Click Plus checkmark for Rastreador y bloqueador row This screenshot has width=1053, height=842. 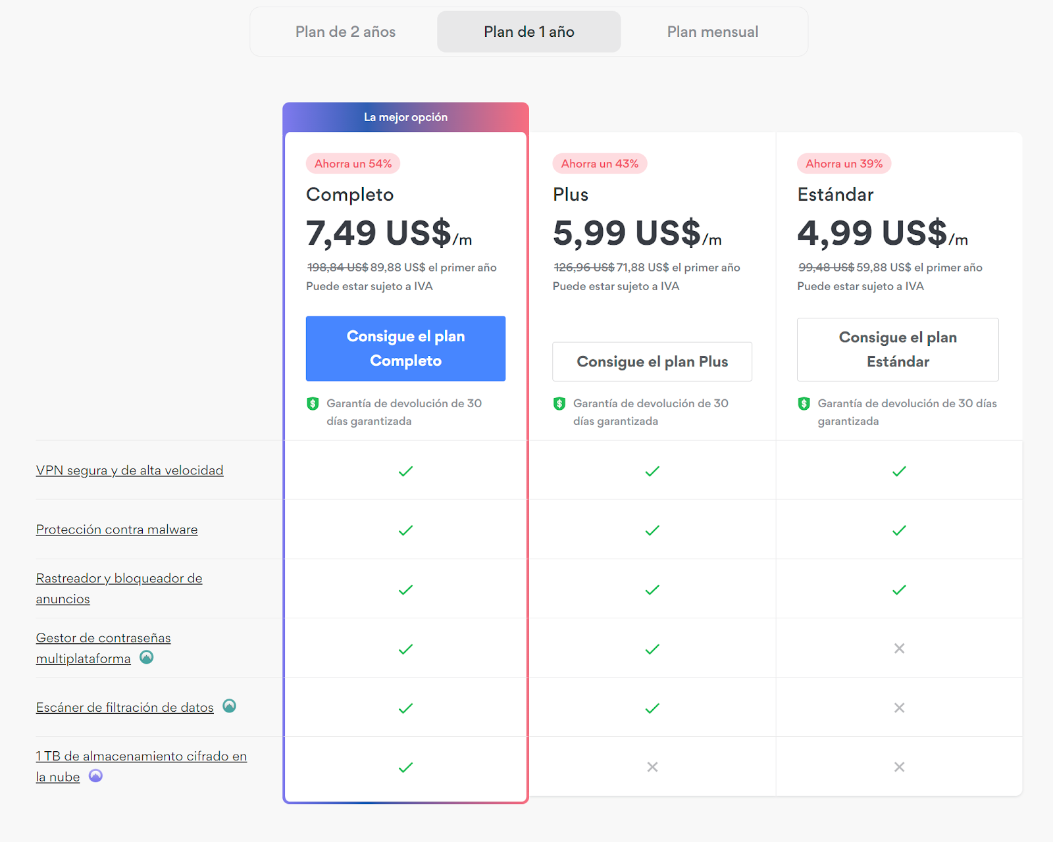tap(652, 589)
